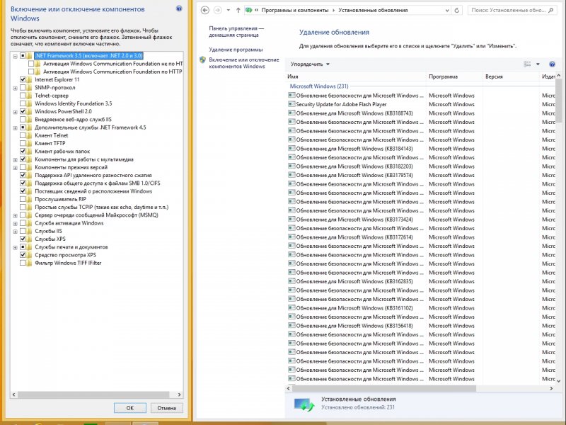Collapse the .NET Framework 3.5 tree node
566x425 pixels.
click(15, 56)
